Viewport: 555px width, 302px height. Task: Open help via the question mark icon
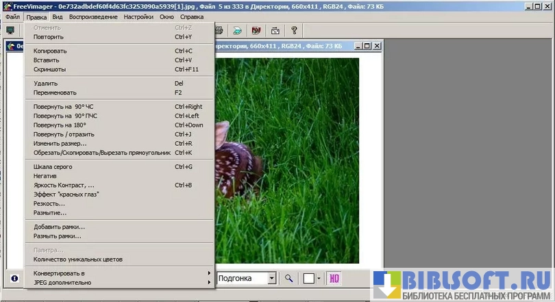pos(294,30)
